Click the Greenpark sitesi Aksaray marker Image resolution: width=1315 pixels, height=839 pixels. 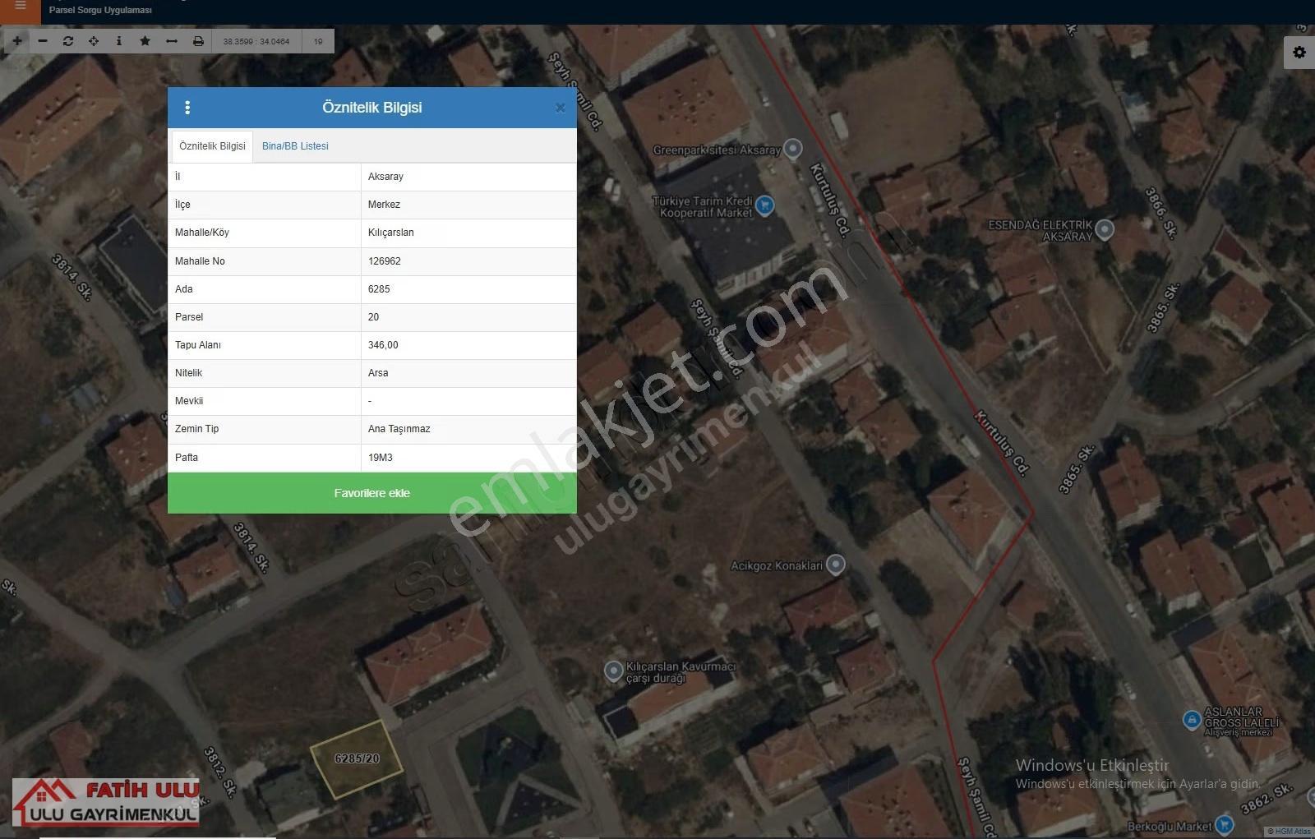[x=793, y=149]
